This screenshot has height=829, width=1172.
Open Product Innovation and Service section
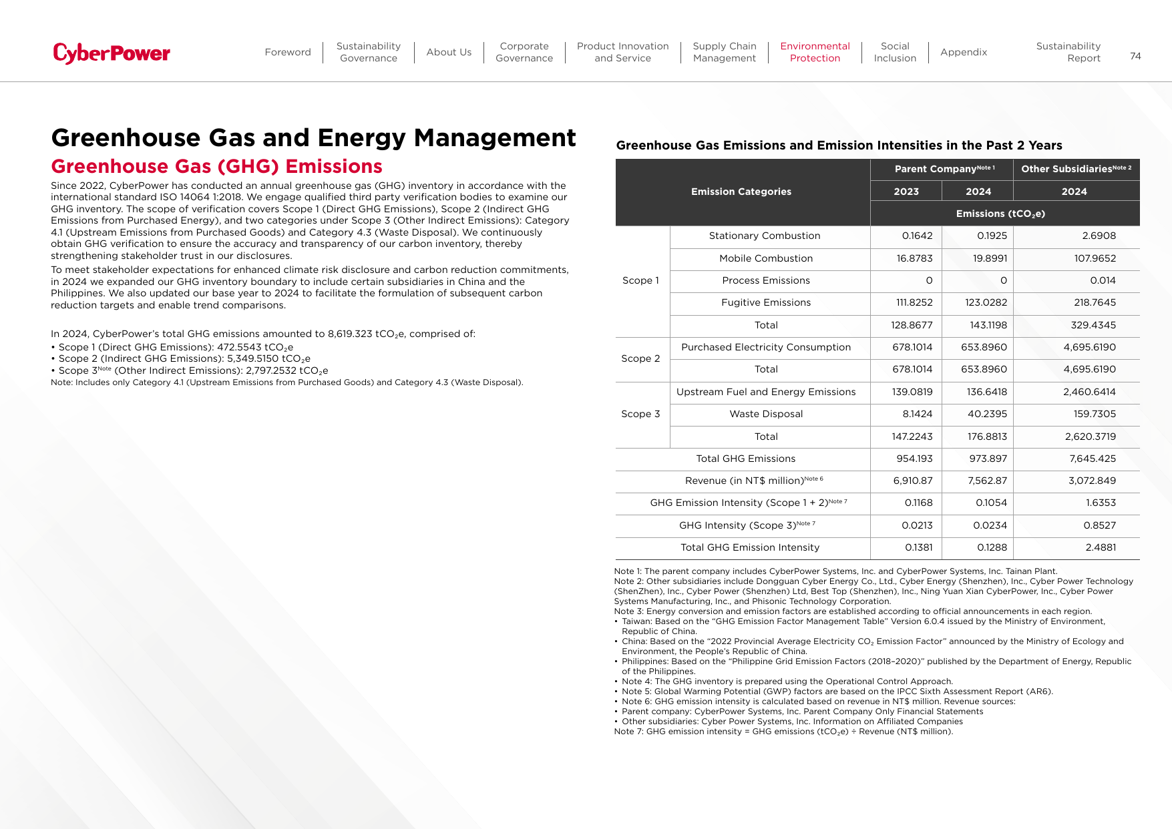tap(622, 52)
